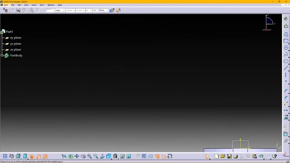Click the Save floppy disk icon
This screenshot has height=163, width=290.
click(x=229, y=156)
